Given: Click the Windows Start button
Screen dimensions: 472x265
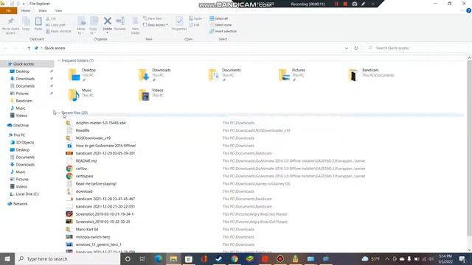Looking at the screenshot, I should [x=7, y=258].
